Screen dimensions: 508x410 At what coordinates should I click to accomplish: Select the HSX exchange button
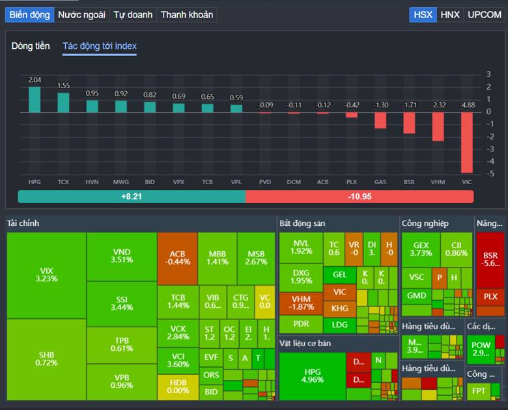(x=423, y=15)
